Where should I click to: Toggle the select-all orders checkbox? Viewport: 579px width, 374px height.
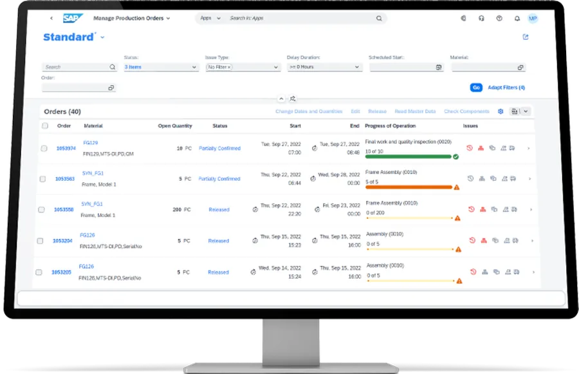coord(45,126)
